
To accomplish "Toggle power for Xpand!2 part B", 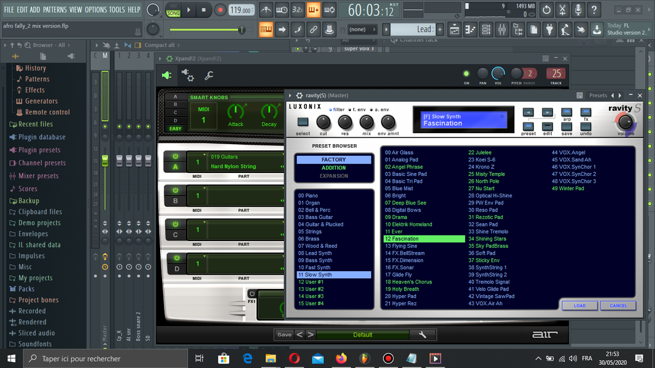I will point(176,190).
